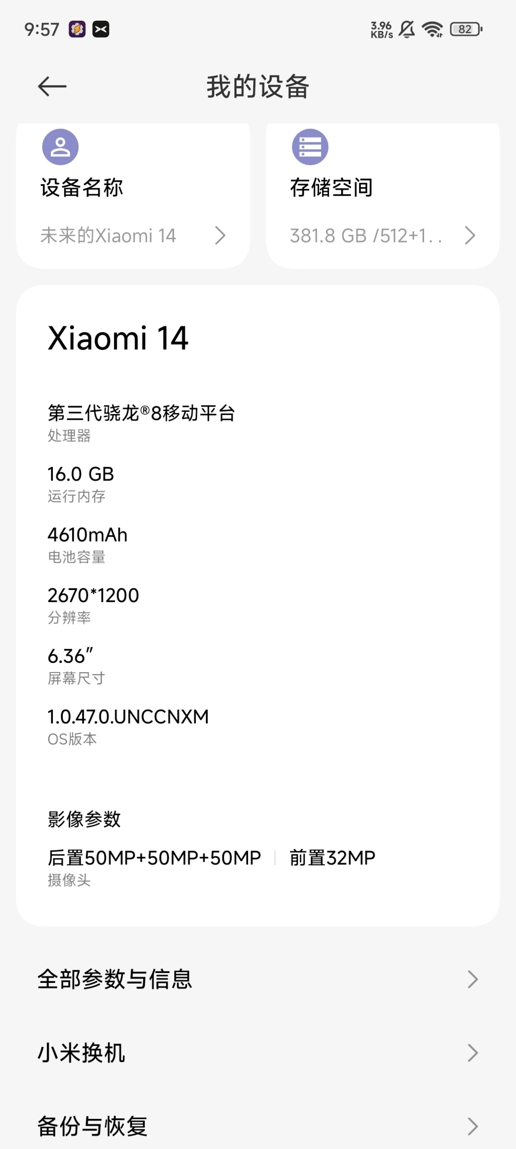
Task: Open 备份与恢复 menu entry
Action: click(x=92, y=1126)
